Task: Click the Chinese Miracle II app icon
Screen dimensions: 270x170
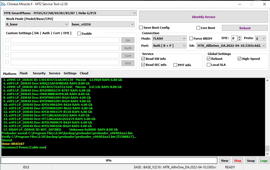Action: [3, 4]
